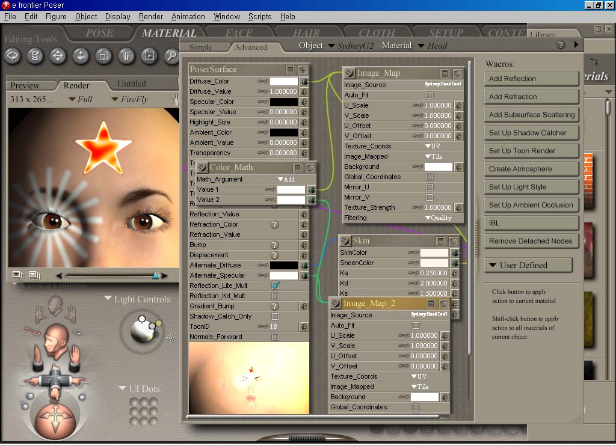Click the Add Reflection wacro button
This screenshot has width=616, height=446.
point(531,79)
